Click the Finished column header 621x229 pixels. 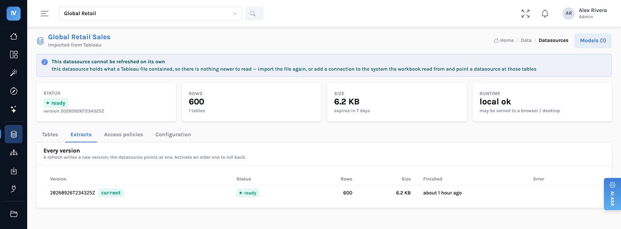pyautogui.click(x=433, y=179)
